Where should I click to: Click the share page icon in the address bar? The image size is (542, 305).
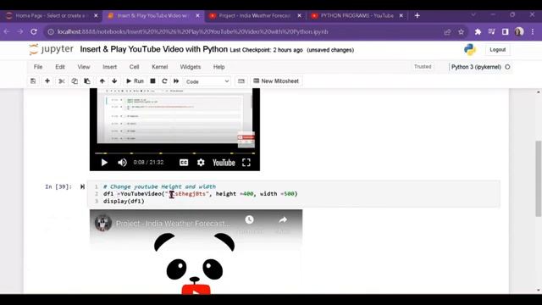[x=447, y=32]
